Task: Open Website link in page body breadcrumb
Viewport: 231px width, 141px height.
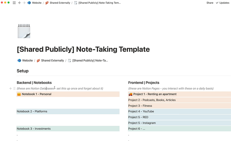Action: [x=25, y=61]
